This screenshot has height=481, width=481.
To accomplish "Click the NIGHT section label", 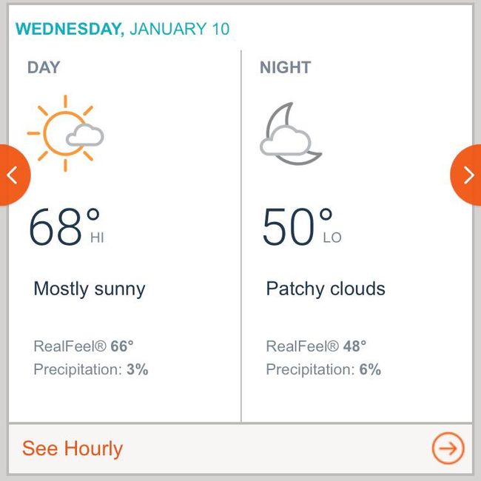I will coord(285,67).
